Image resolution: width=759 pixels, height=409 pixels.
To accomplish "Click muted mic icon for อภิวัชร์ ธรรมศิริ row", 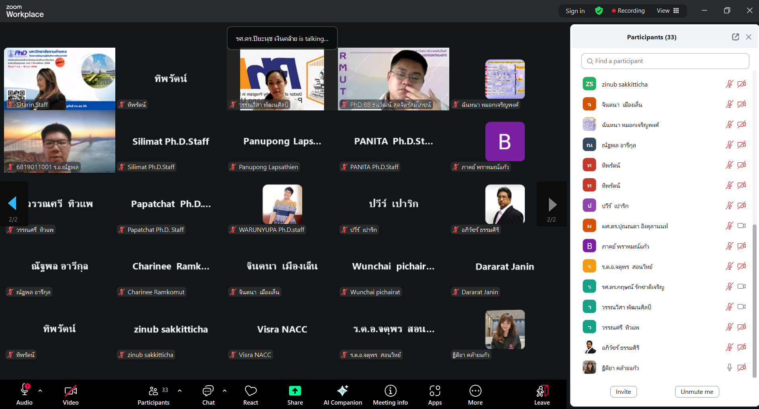I will [x=729, y=347].
